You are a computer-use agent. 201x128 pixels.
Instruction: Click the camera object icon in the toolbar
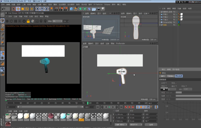99,9
